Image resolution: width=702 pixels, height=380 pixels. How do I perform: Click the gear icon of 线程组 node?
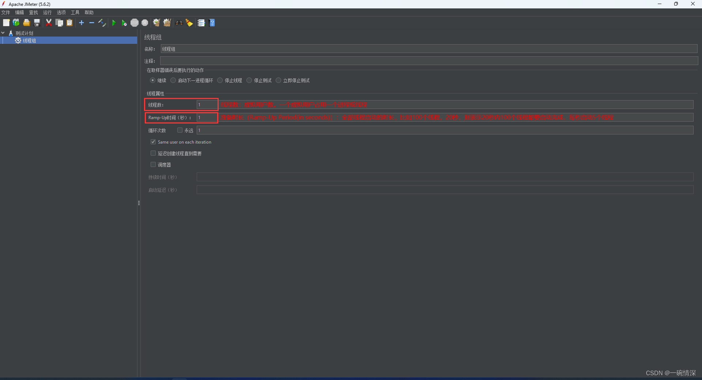tap(18, 40)
